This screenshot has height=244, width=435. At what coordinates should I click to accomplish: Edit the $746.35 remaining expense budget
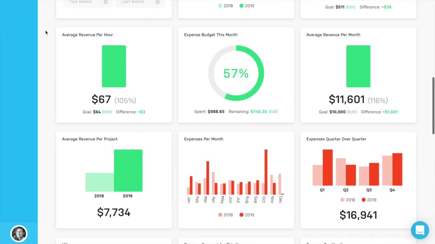pos(273,111)
